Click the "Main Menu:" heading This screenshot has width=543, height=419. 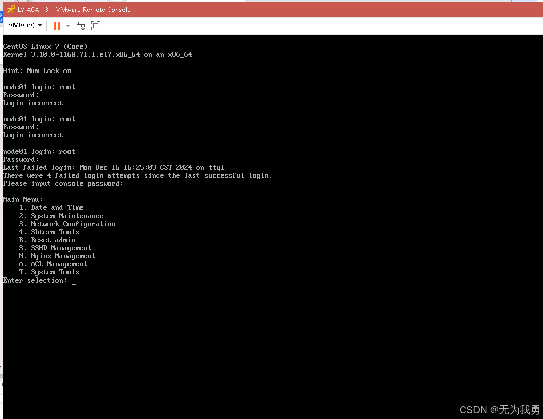(23, 200)
